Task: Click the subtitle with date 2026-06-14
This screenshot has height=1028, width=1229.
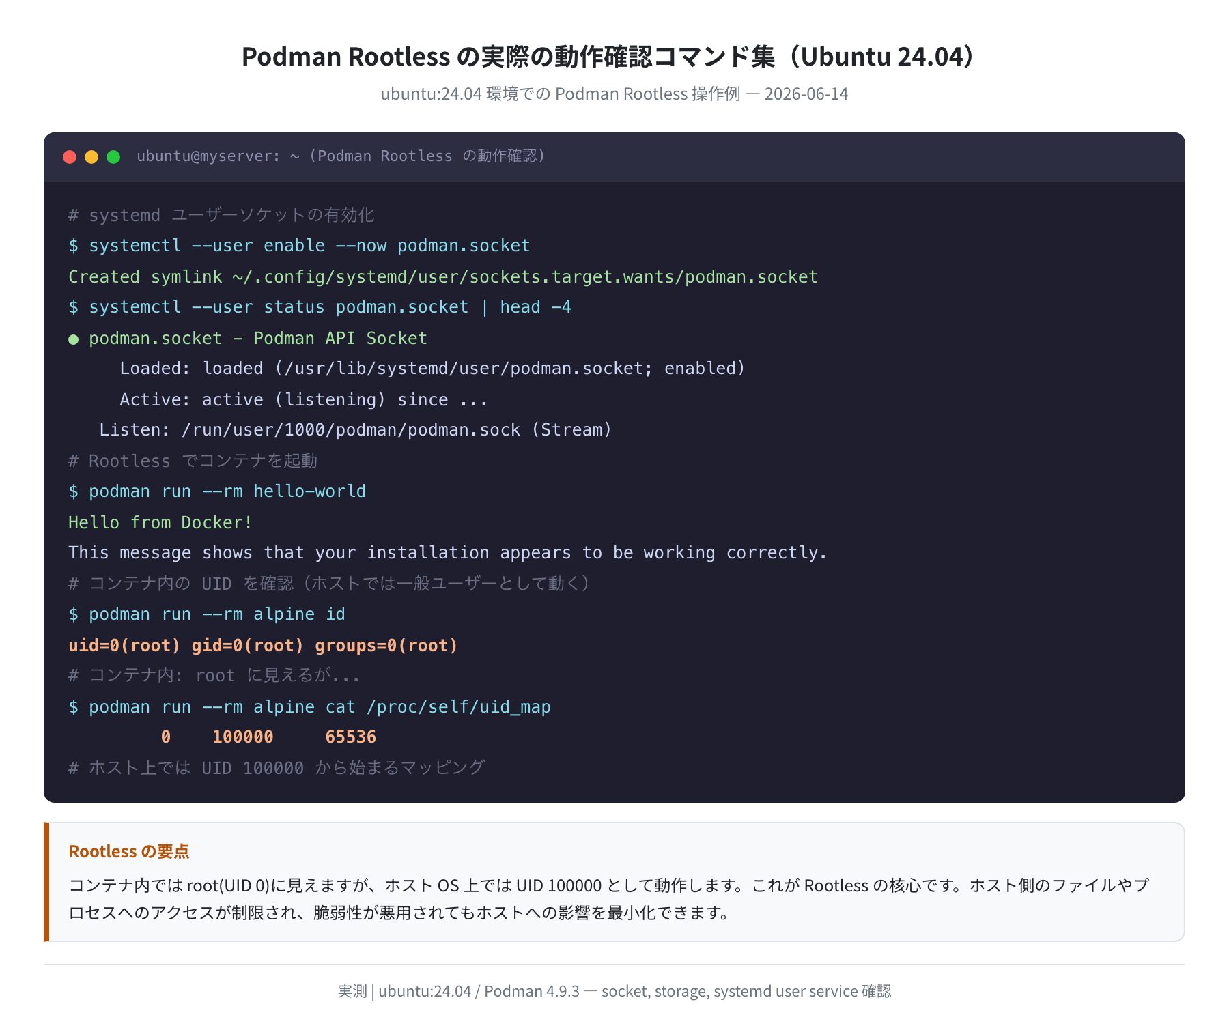Action: point(614,94)
